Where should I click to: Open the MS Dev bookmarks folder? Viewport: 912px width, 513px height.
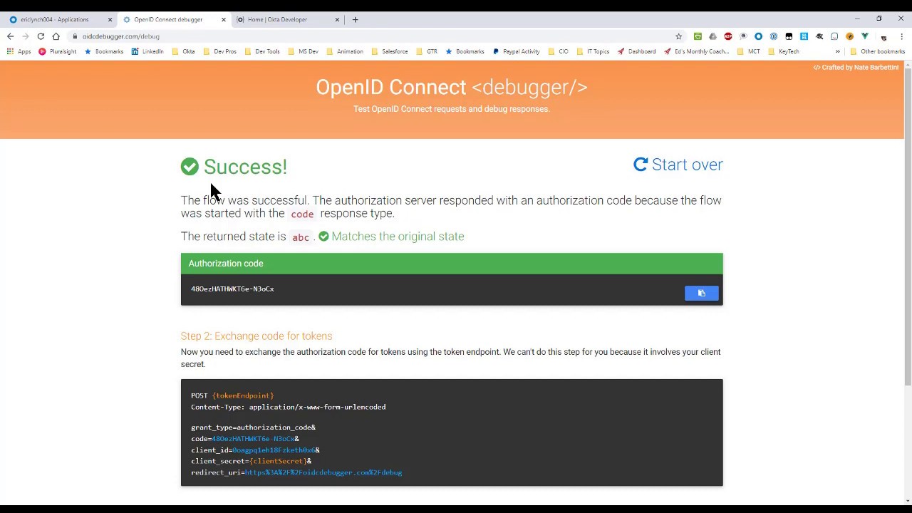303,51
